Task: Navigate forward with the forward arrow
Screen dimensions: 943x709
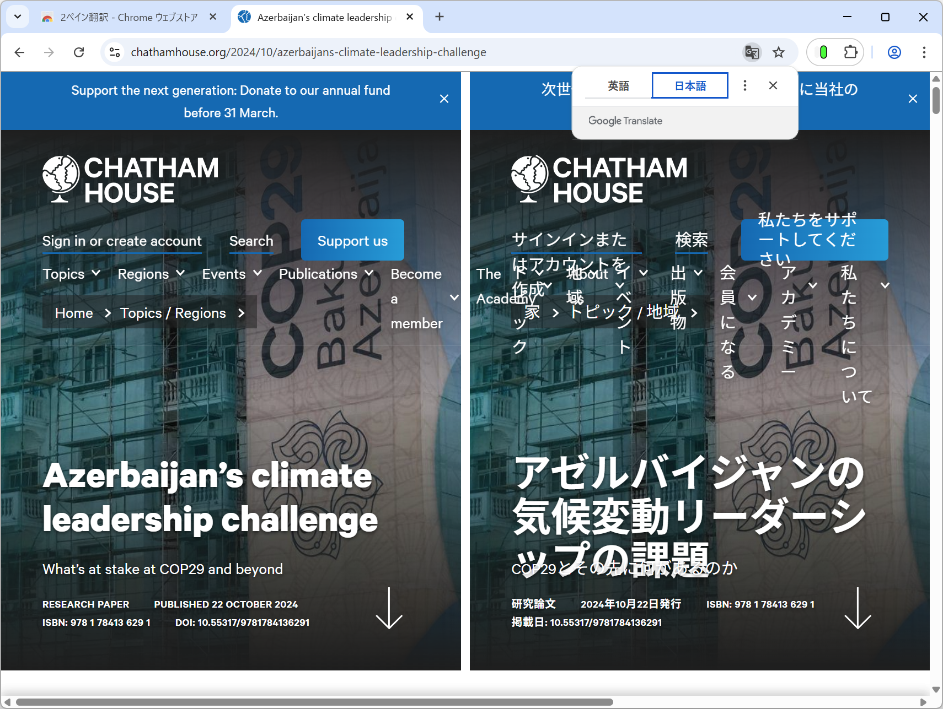Action: tap(49, 52)
